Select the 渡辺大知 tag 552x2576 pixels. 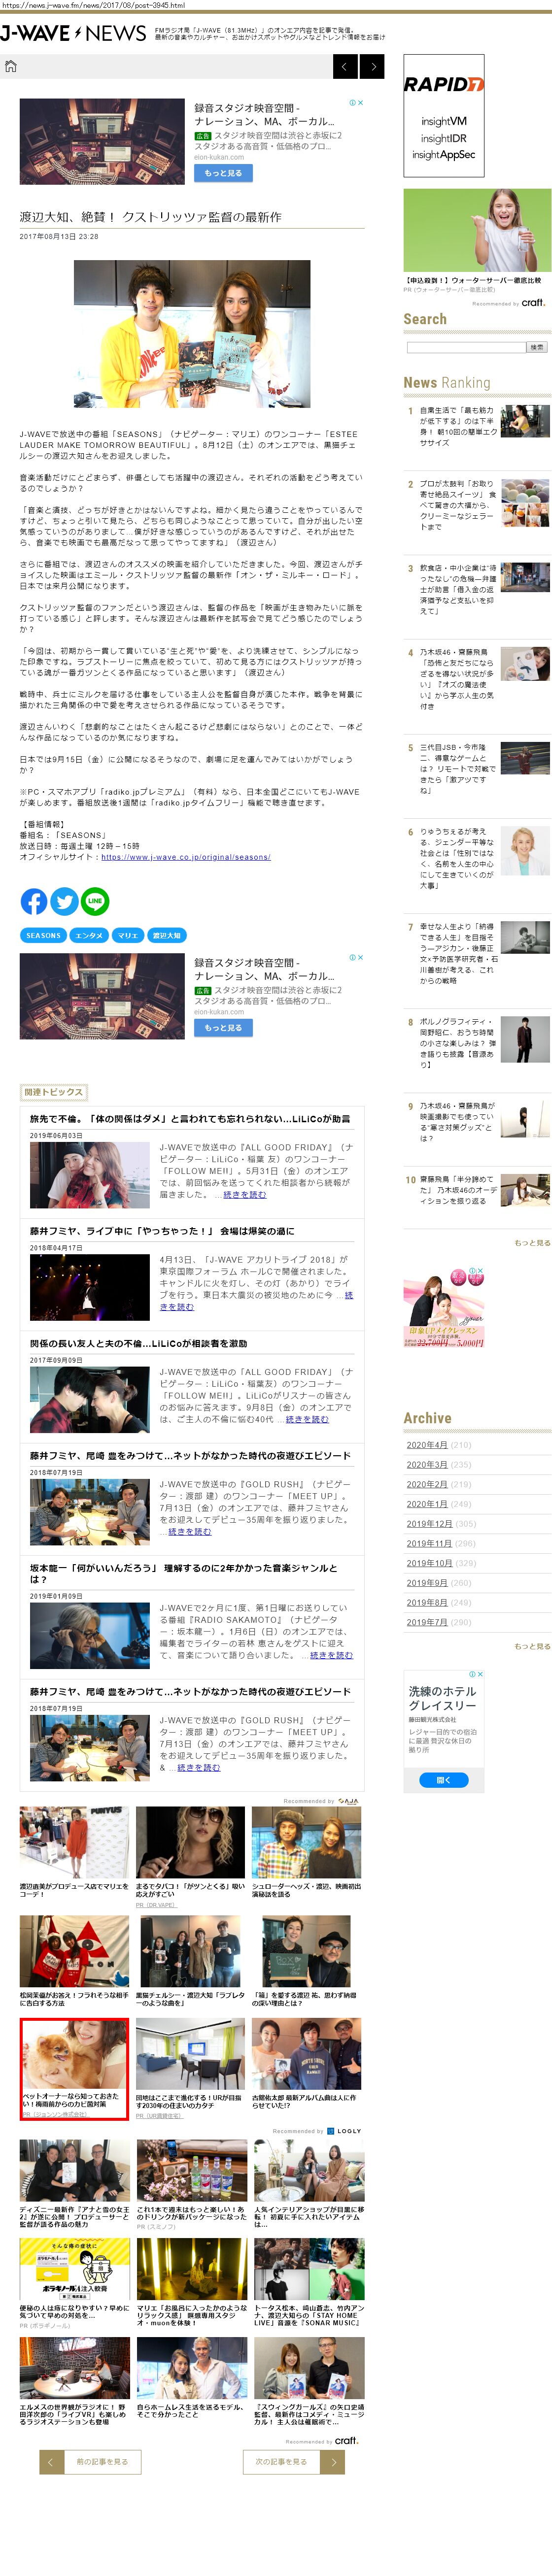(x=166, y=935)
